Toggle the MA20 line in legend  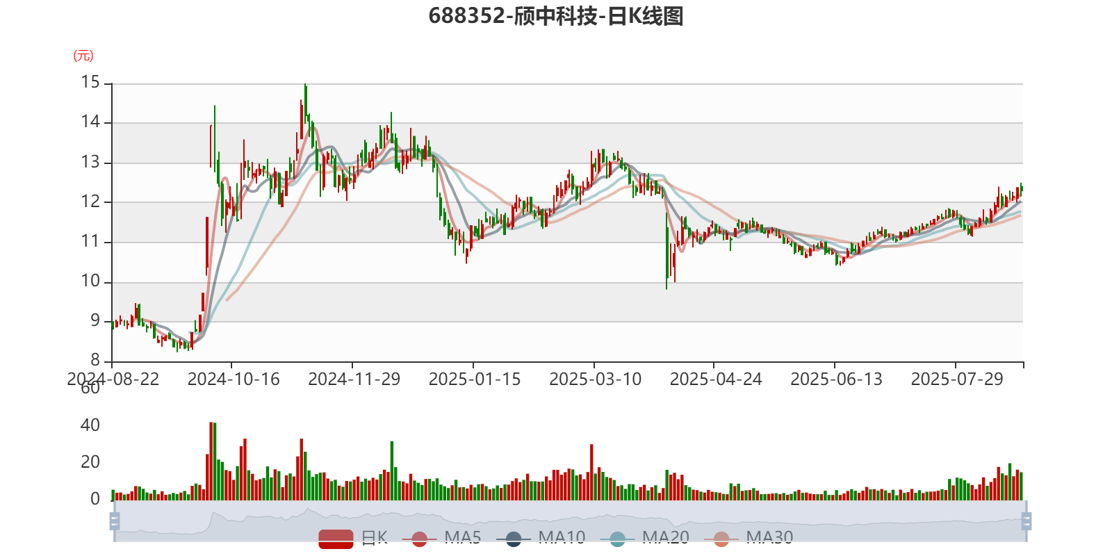pos(645,539)
